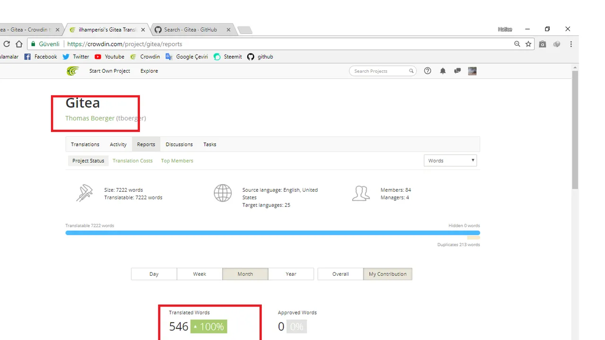Screen dimensions: 605x340
Task: Select the Day period toggle
Action: click(154, 274)
